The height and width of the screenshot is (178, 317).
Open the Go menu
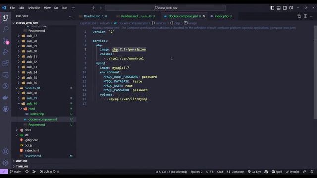coord(56,8)
